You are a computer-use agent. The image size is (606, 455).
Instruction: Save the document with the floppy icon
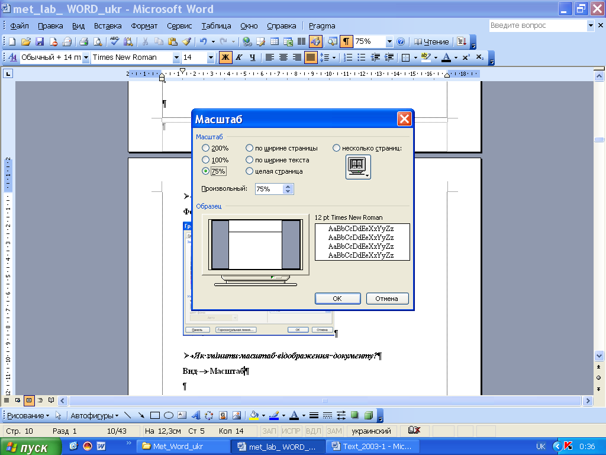[x=40, y=41]
